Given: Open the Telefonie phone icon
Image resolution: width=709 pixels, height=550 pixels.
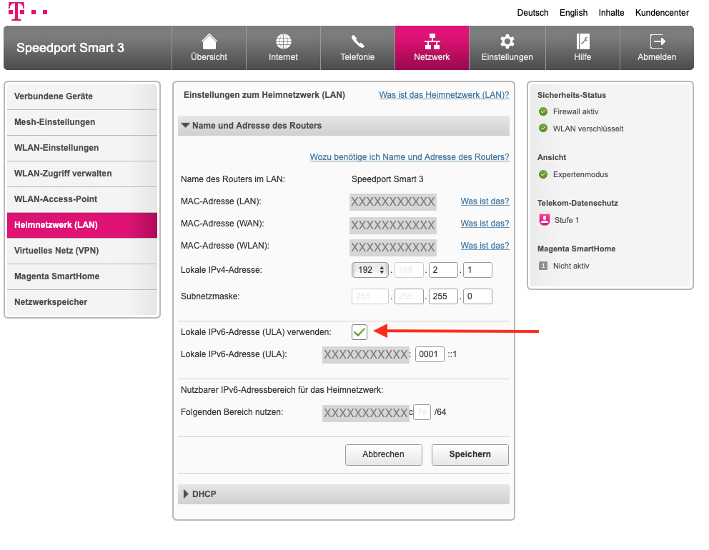Looking at the screenshot, I should point(357,41).
